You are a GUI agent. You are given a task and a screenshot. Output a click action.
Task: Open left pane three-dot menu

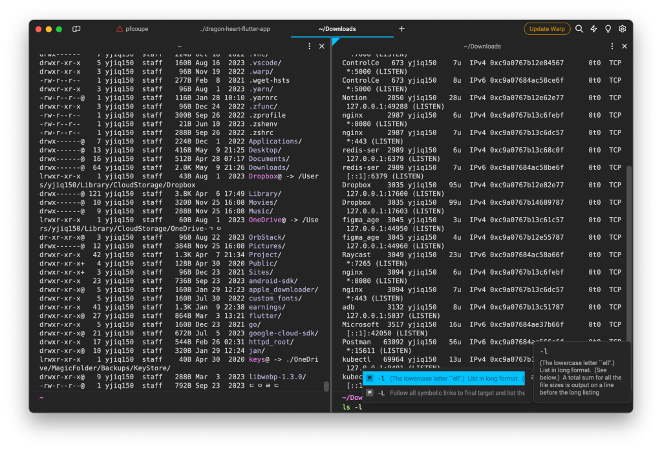[x=310, y=47]
